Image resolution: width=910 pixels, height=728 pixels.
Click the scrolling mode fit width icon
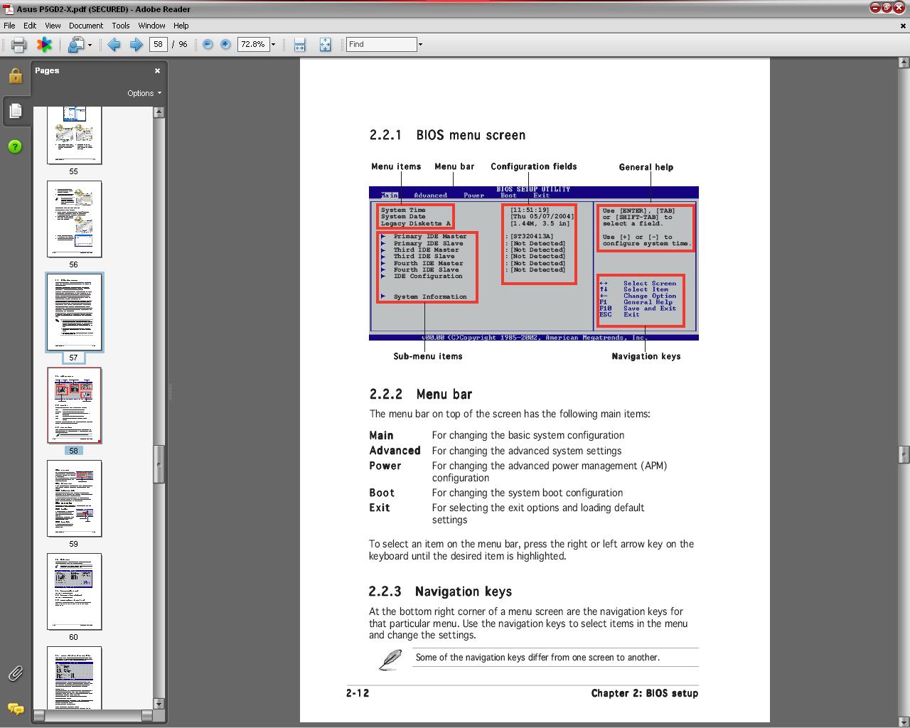(x=299, y=45)
